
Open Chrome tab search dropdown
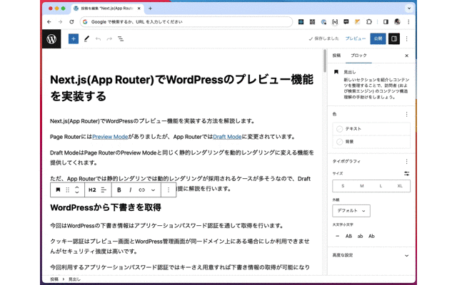(x=409, y=9)
